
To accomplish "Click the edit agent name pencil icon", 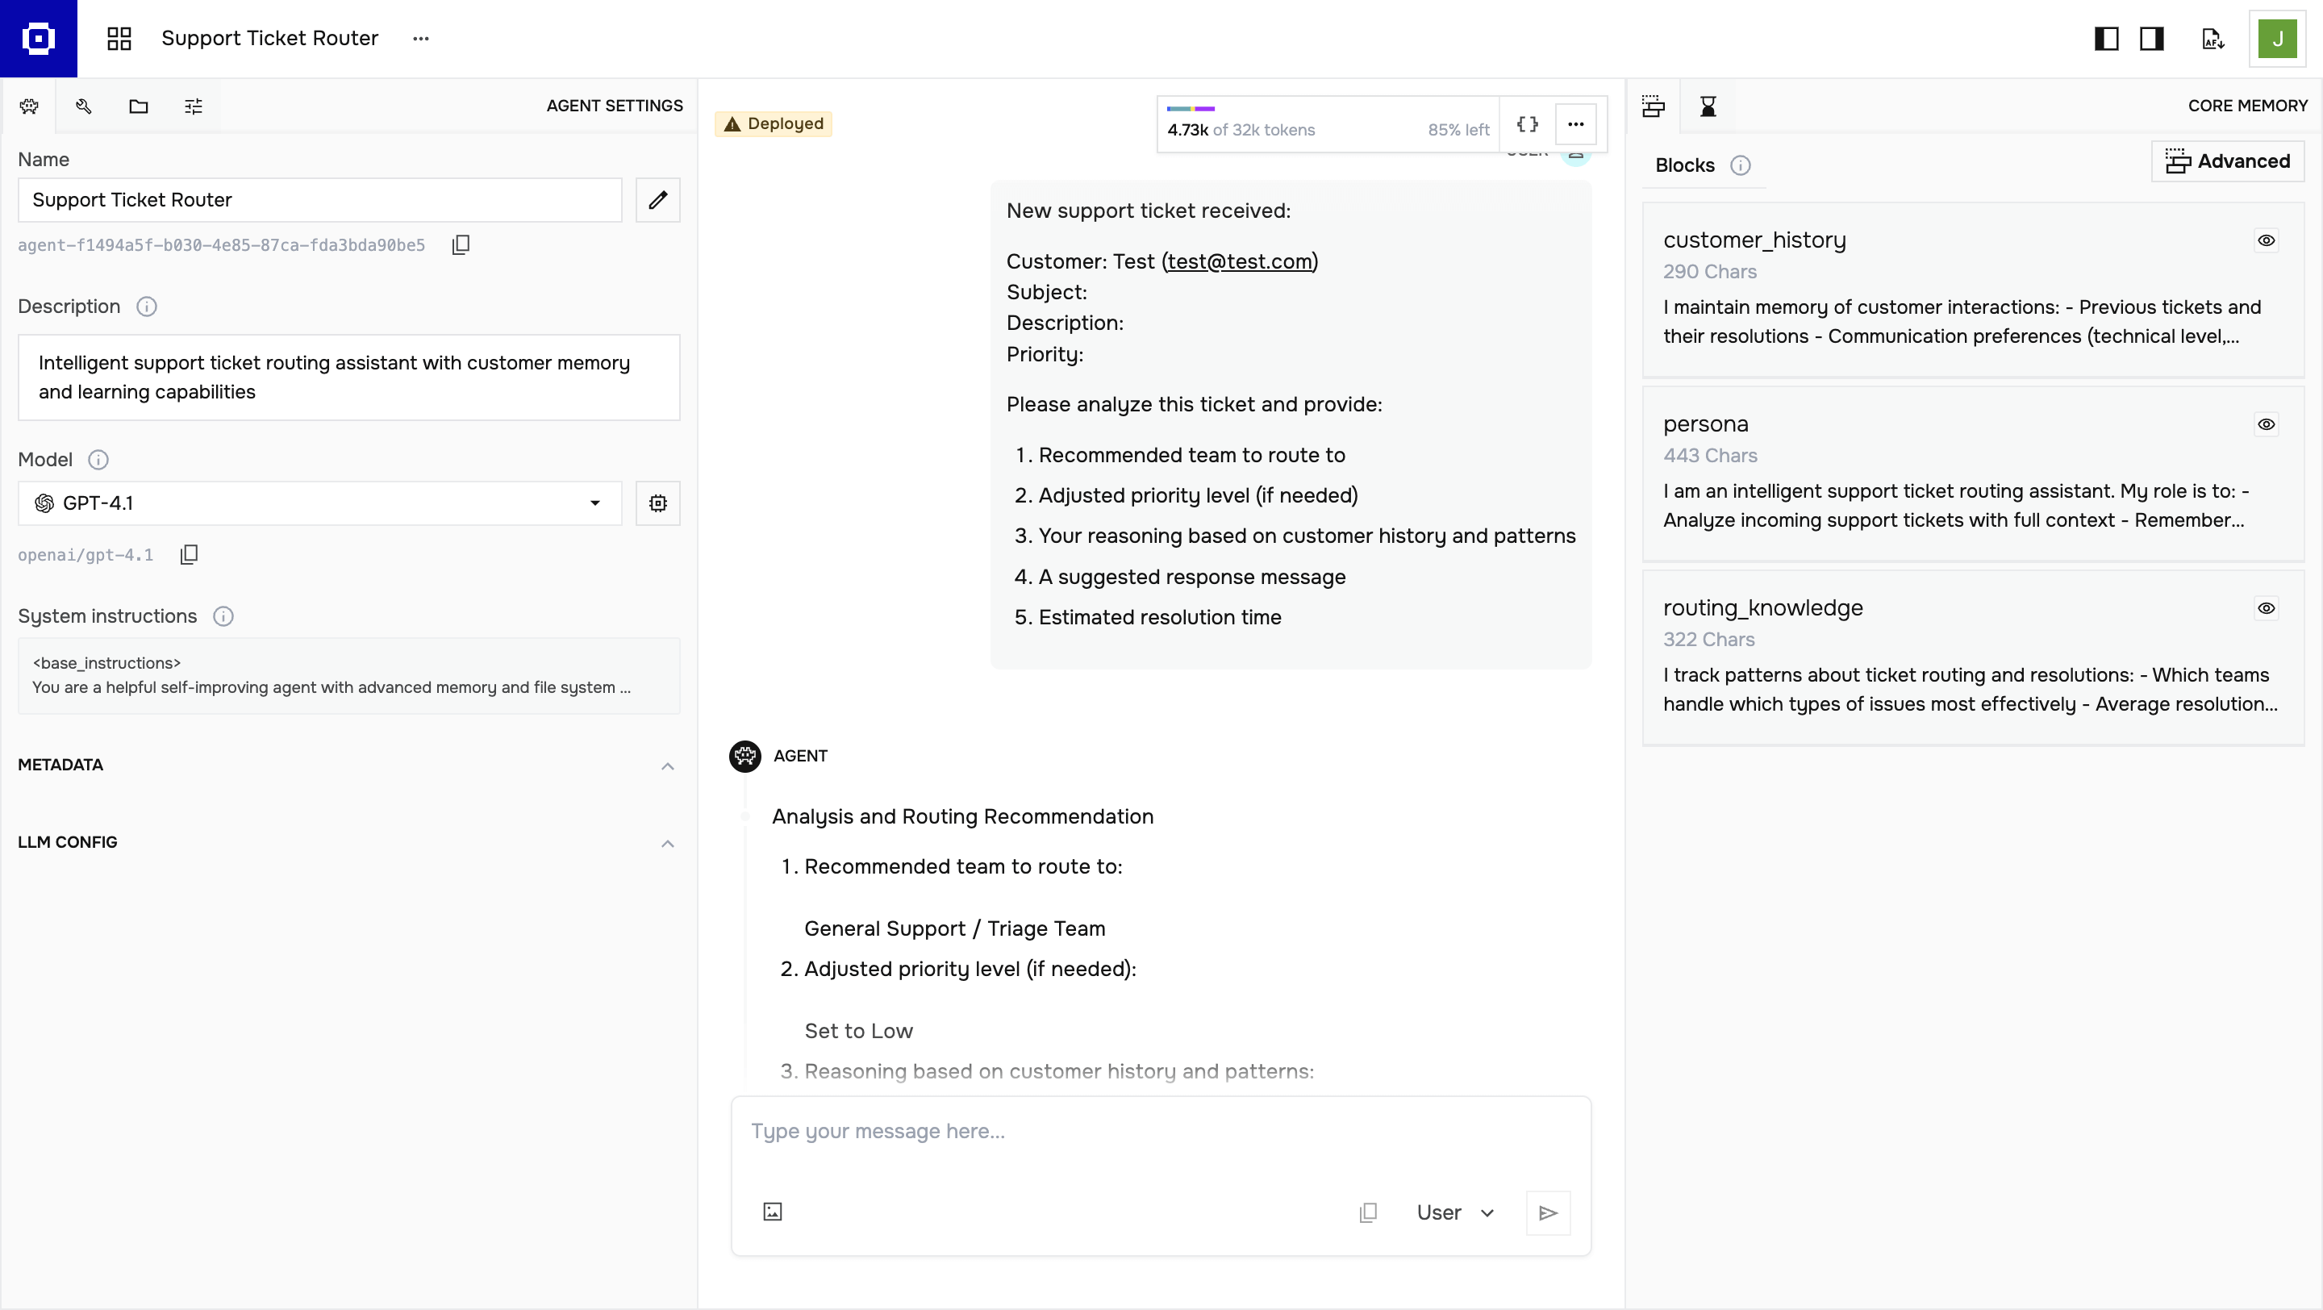I will [x=657, y=200].
